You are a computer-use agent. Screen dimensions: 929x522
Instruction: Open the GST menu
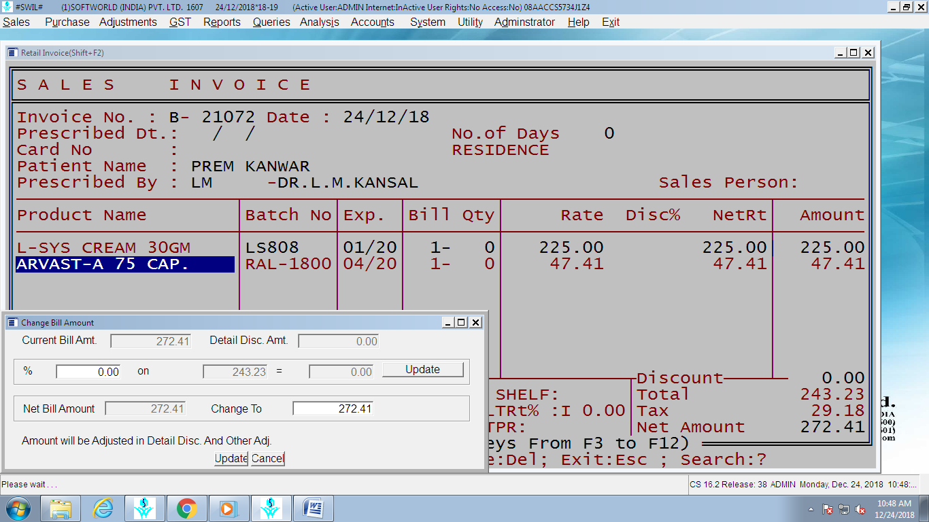[180, 22]
